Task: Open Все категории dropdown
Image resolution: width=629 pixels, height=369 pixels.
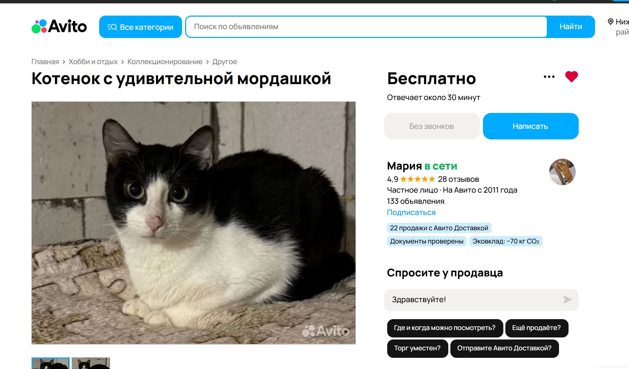Action: click(141, 27)
